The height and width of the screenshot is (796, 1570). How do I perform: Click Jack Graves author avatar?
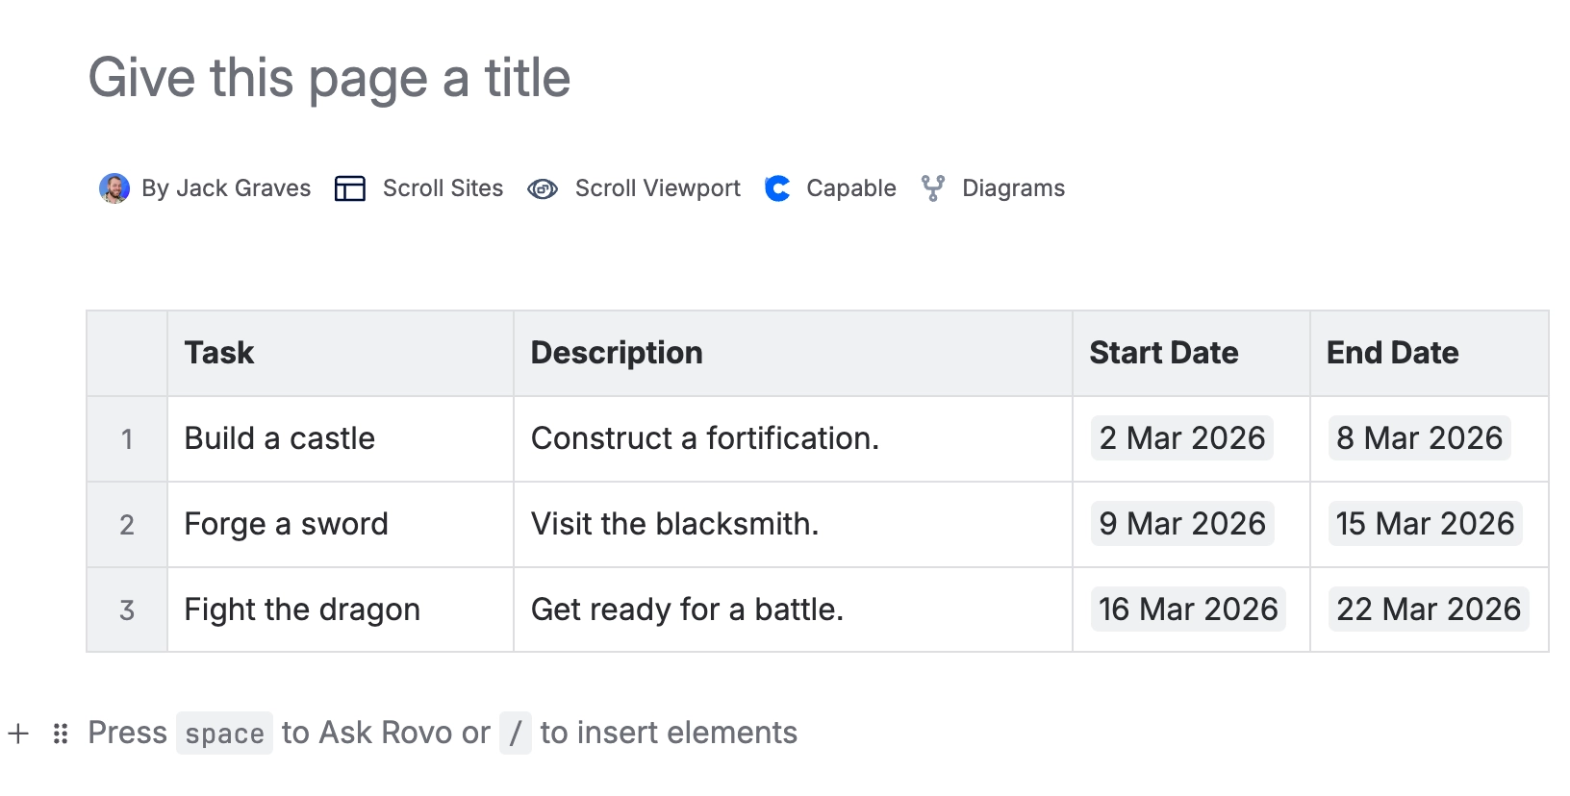[x=114, y=188]
